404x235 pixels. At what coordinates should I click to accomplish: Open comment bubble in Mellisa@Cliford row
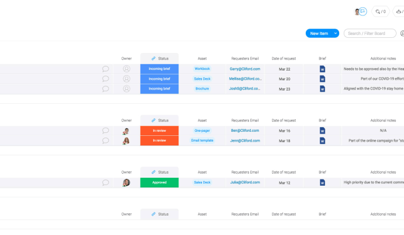106,79
